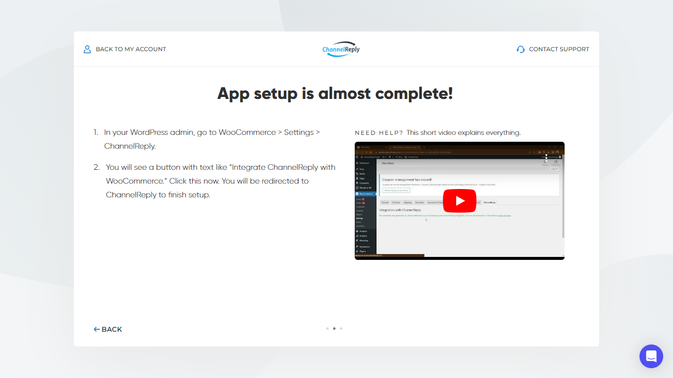The height and width of the screenshot is (378, 673).
Task: Click the 'App setup is almost complete!' heading
Action: point(335,94)
